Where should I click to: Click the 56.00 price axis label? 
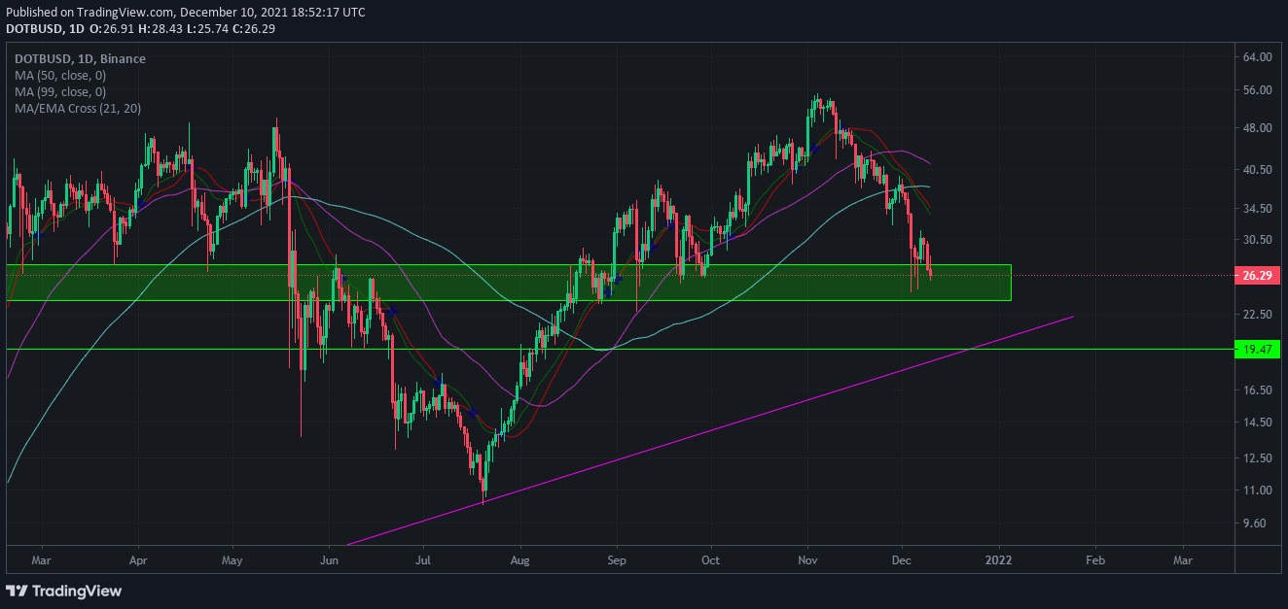1257,90
